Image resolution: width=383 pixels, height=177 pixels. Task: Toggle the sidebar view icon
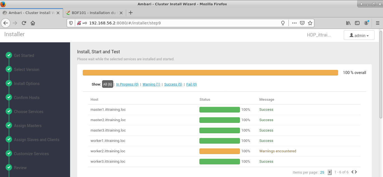coord(357,23)
